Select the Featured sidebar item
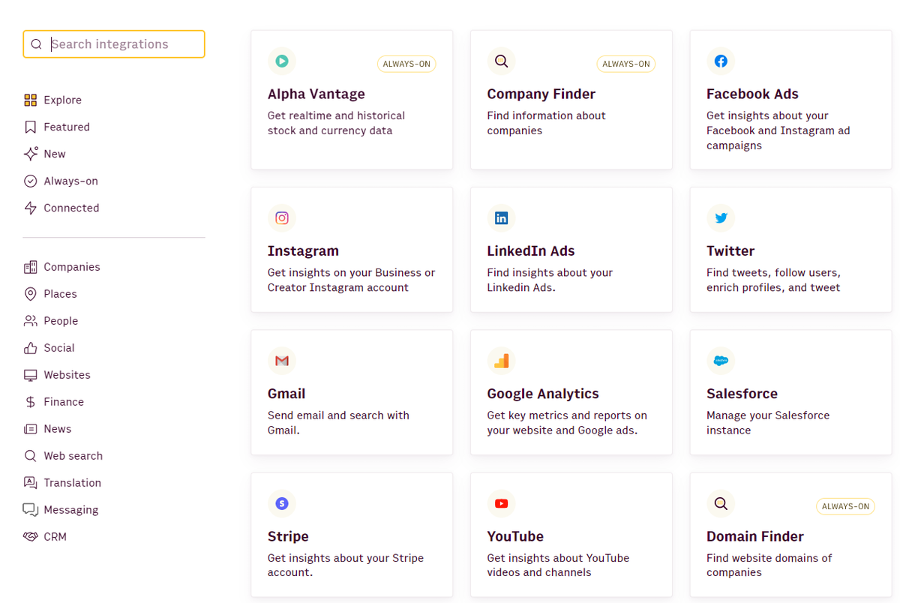This screenshot has height=603, width=900. 56,127
